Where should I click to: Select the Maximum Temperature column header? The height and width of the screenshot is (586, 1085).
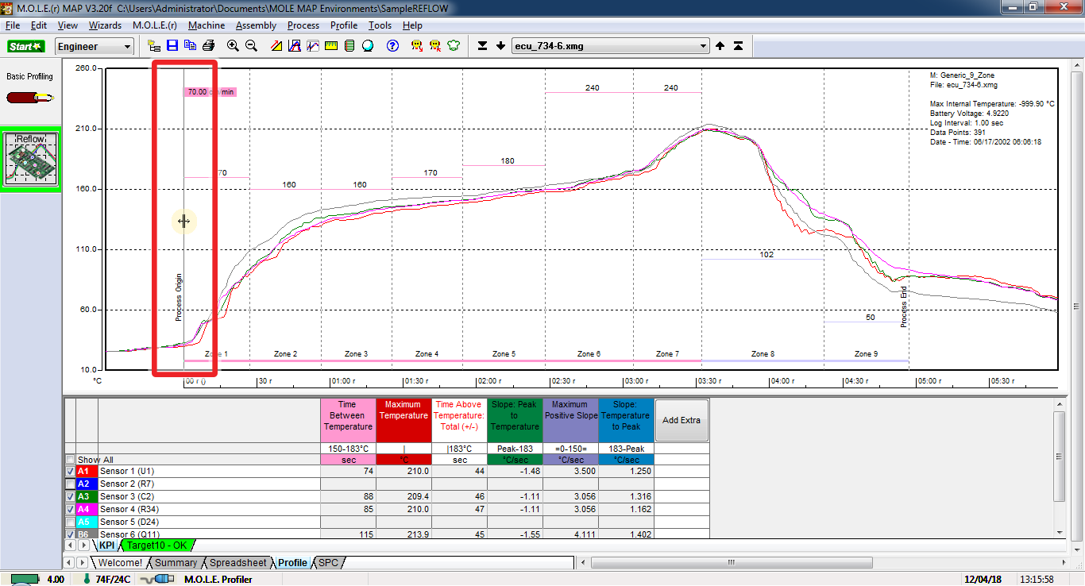(x=403, y=420)
